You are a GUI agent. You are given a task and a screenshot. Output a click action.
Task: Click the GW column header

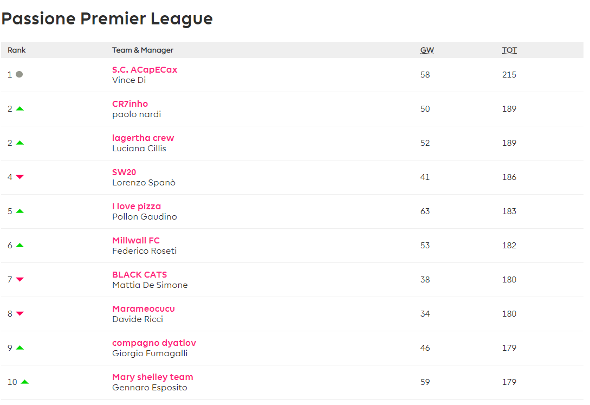[x=427, y=50]
